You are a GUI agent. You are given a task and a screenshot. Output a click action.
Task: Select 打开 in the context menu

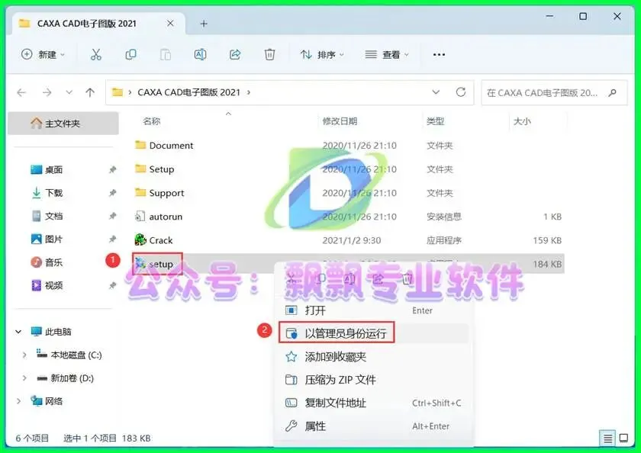[x=374, y=310]
